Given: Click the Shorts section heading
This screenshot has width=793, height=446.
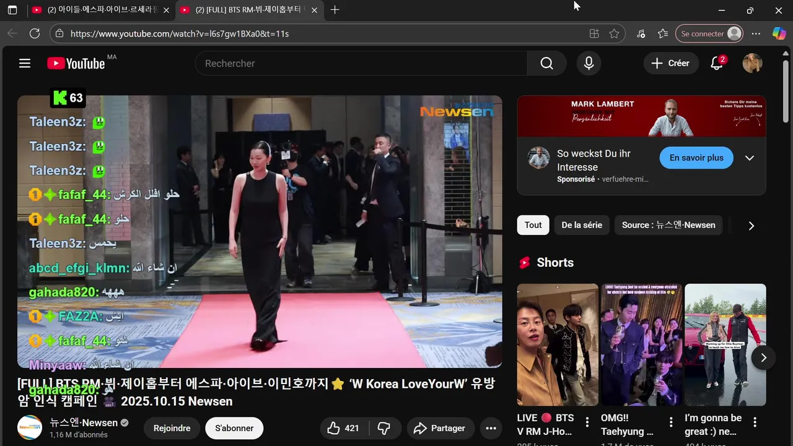Looking at the screenshot, I should pos(555,263).
